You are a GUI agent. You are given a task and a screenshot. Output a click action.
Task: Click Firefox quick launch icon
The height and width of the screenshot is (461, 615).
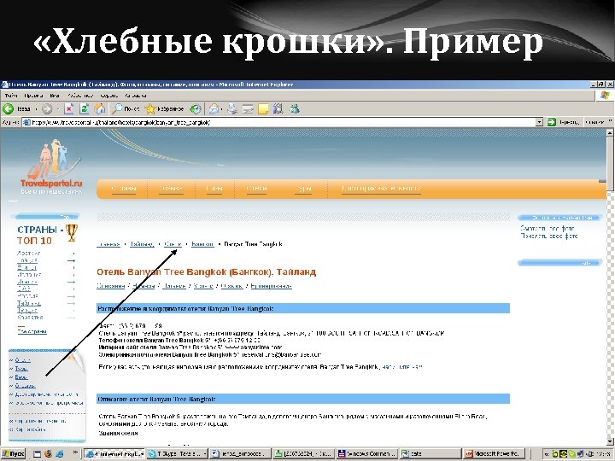coord(49,454)
